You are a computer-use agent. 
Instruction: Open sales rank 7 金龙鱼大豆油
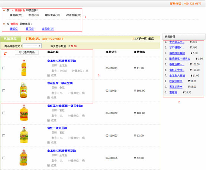point(177,76)
